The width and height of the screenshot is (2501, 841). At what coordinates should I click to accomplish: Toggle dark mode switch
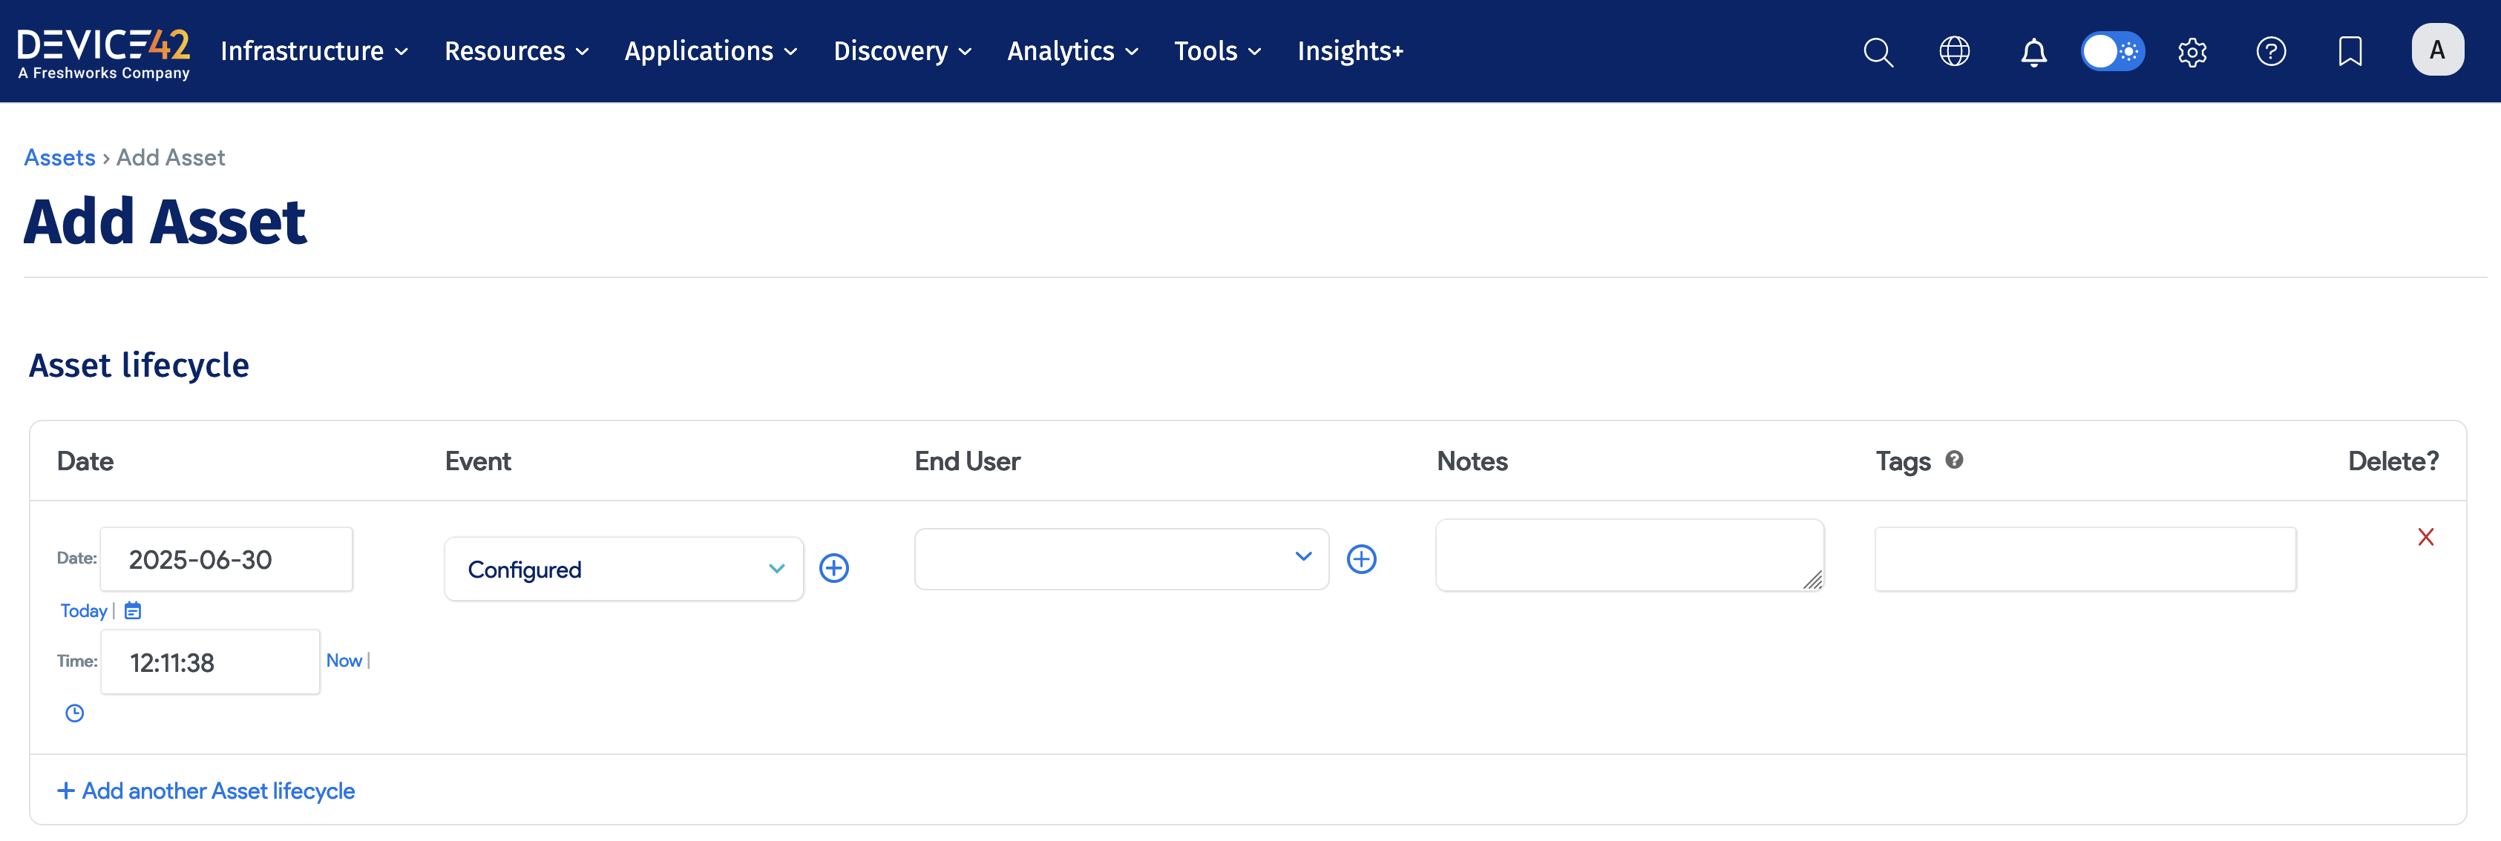point(2113,51)
